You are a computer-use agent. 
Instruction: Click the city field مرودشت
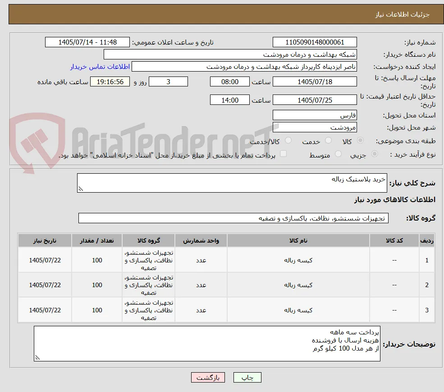[315, 127]
